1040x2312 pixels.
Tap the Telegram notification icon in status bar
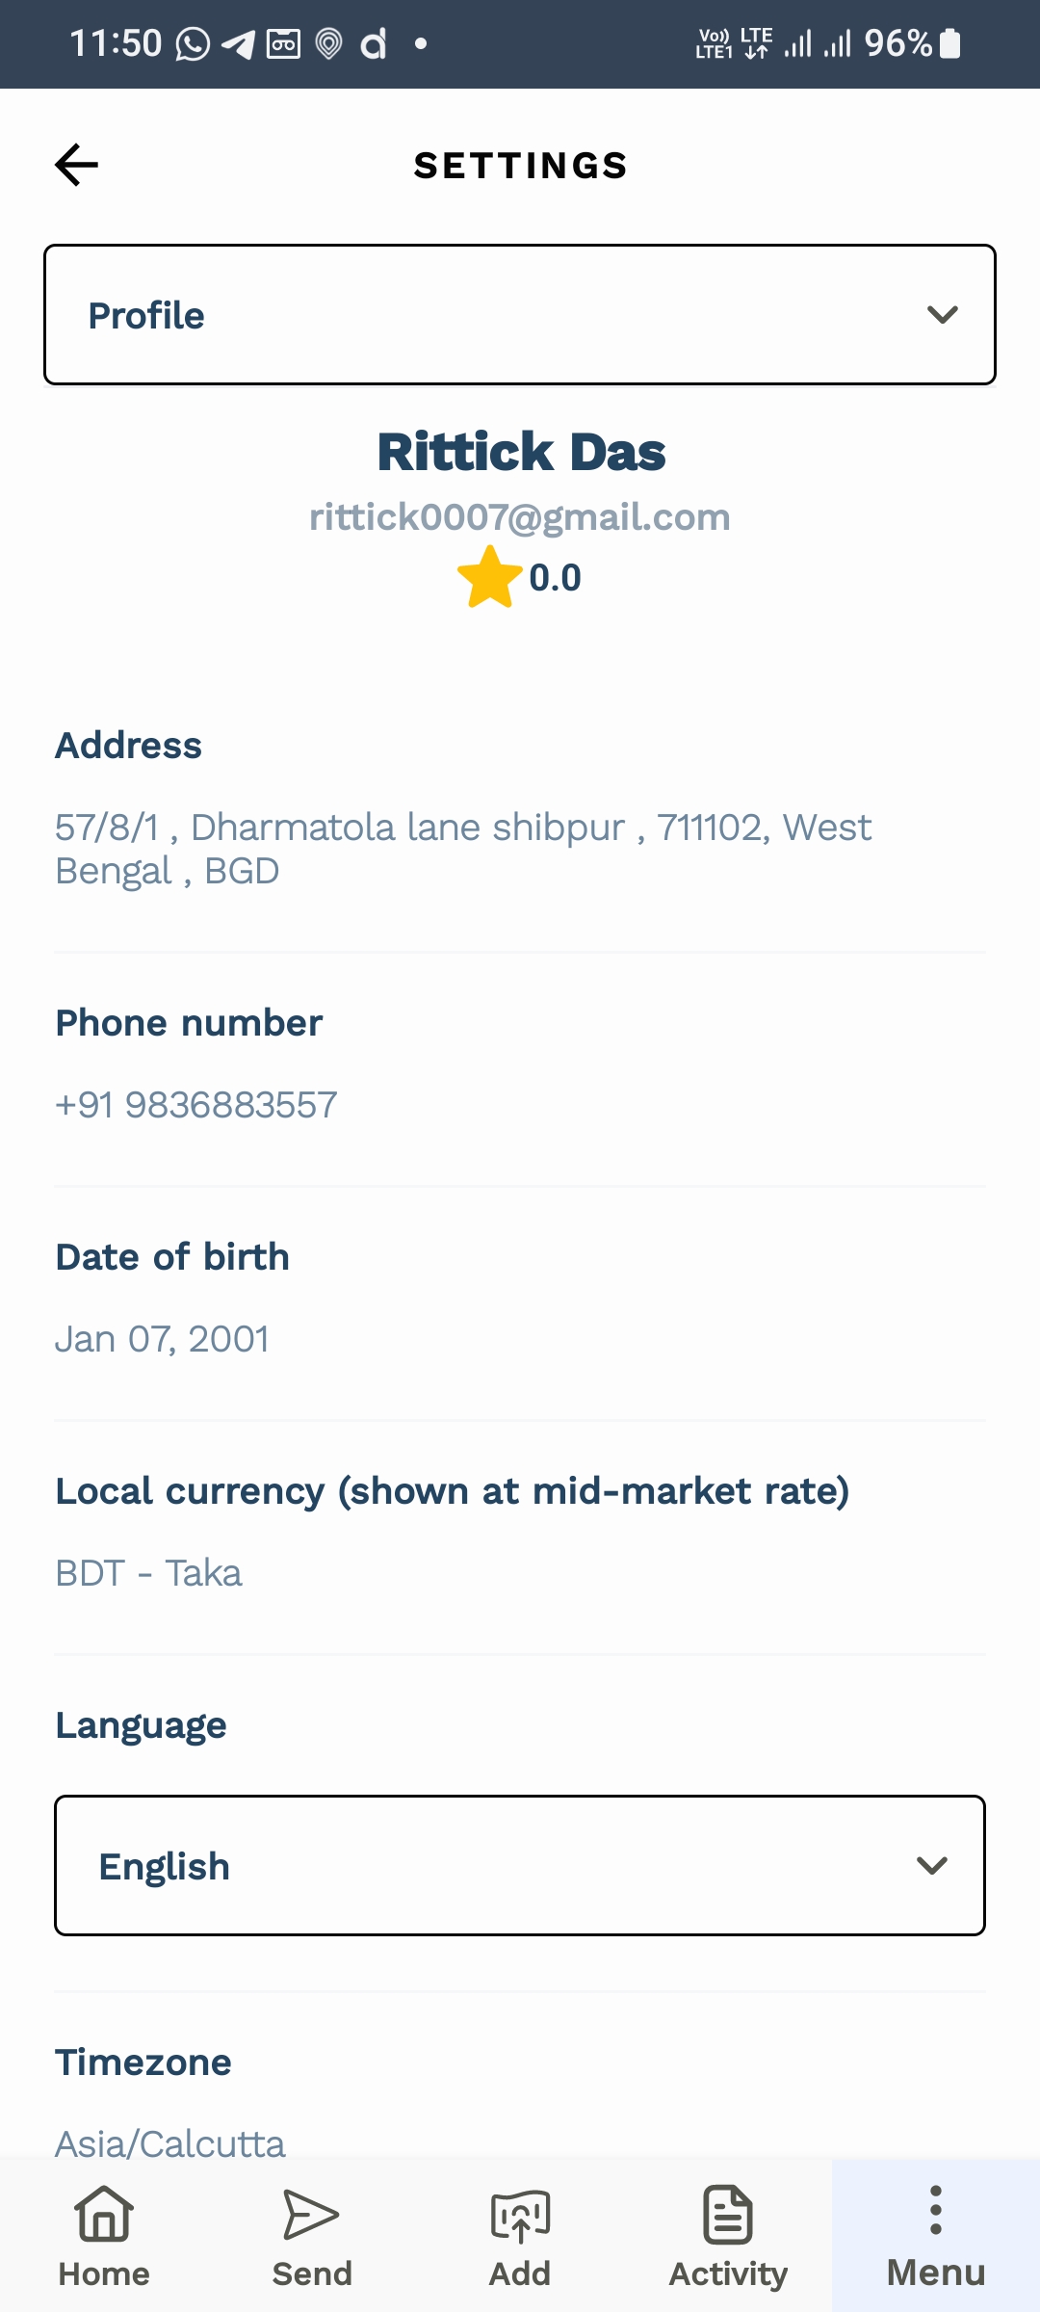[x=238, y=43]
